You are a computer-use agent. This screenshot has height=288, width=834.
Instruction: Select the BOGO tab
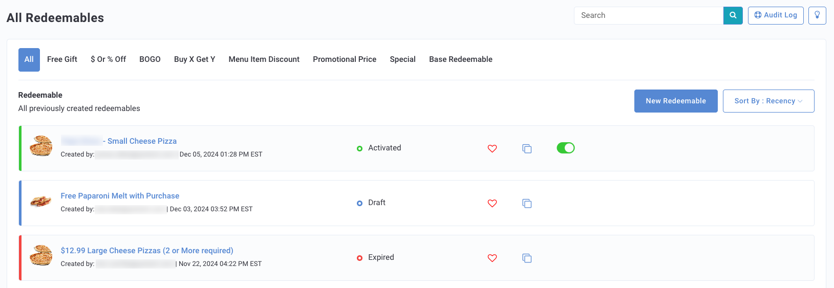pyautogui.click(x=150, y=59)
